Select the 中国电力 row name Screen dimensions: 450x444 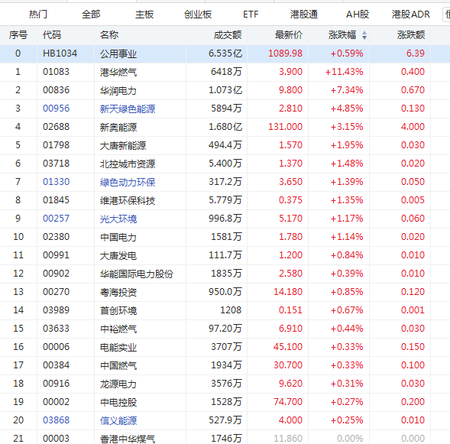pyautogui.click(x=118, y=237)
